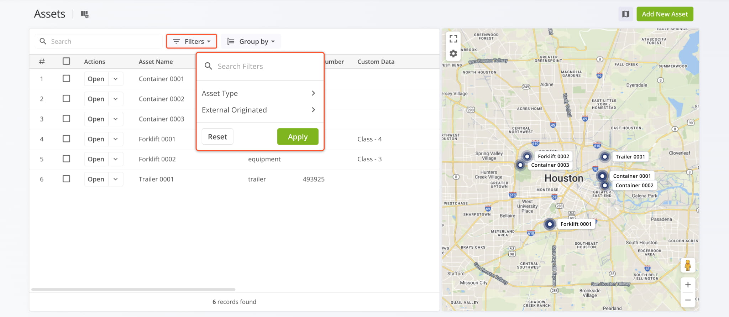The height and width of the screenshot is (317, 729).
Task: Sort by Custom Data column header
Action: click(376, 62)
